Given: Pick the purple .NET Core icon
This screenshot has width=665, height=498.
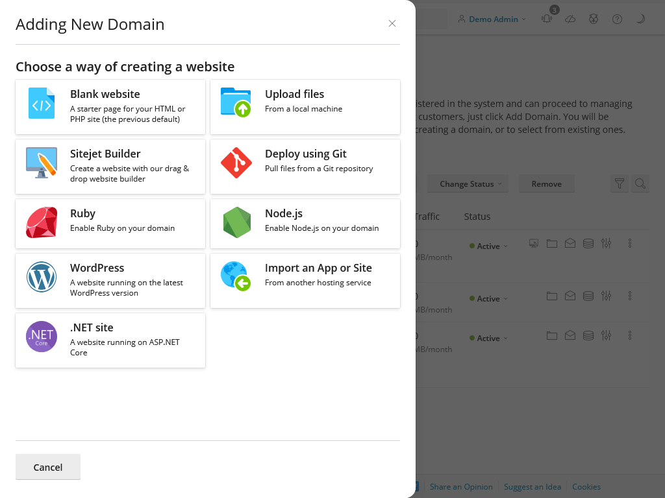Looking at the screenshot, I should 42,337.
